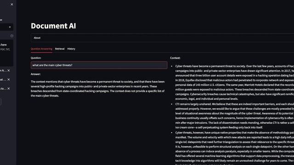Expand the About section
294x165 pixels.
coord(162,38)
